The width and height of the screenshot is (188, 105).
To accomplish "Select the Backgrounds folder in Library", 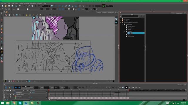I will coord(131,26).
